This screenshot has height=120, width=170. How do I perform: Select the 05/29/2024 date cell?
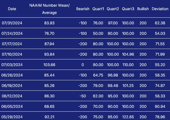[x=12, y=117]
